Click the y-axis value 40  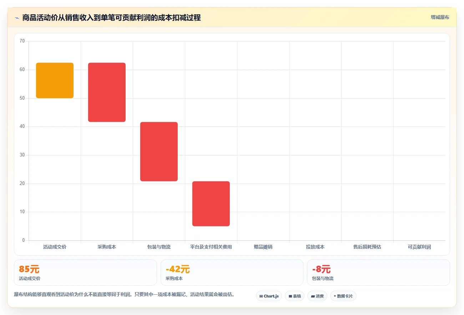pos(22,126)
